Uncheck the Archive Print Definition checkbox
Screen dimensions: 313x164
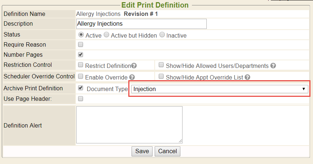coord(81,88)
